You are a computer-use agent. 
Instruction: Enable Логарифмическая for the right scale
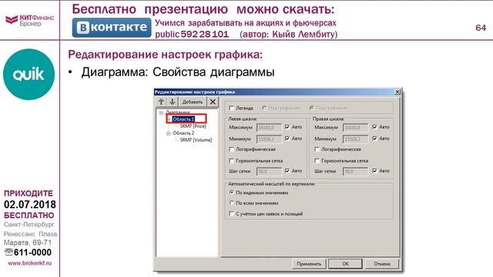point(317,149)
